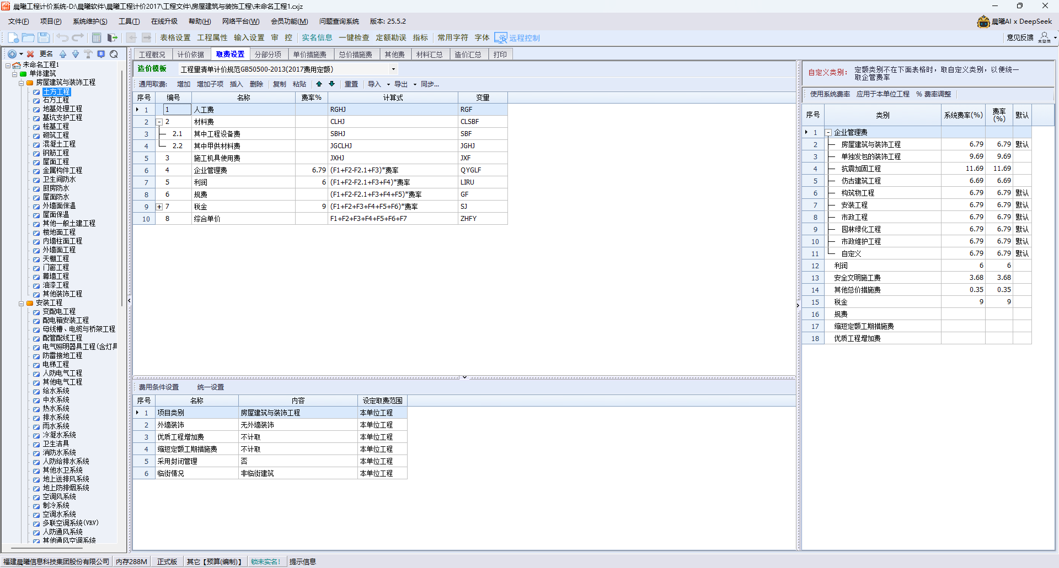Select 混凝土工程 tree node

[x=59, y=144]
